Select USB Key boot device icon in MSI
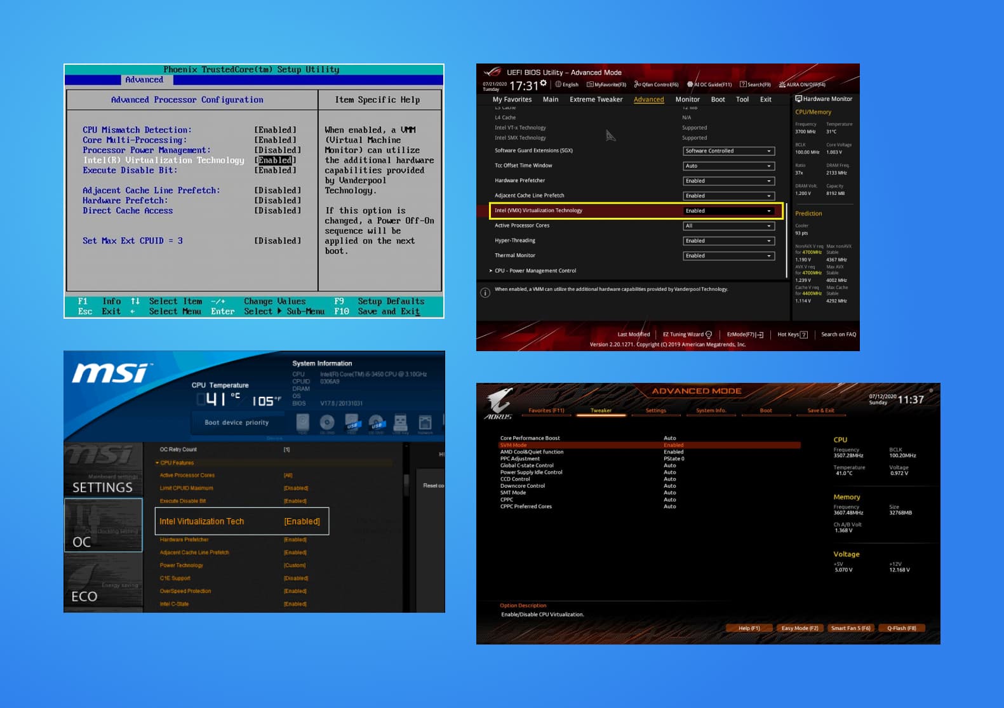 (x=401, y=423)
